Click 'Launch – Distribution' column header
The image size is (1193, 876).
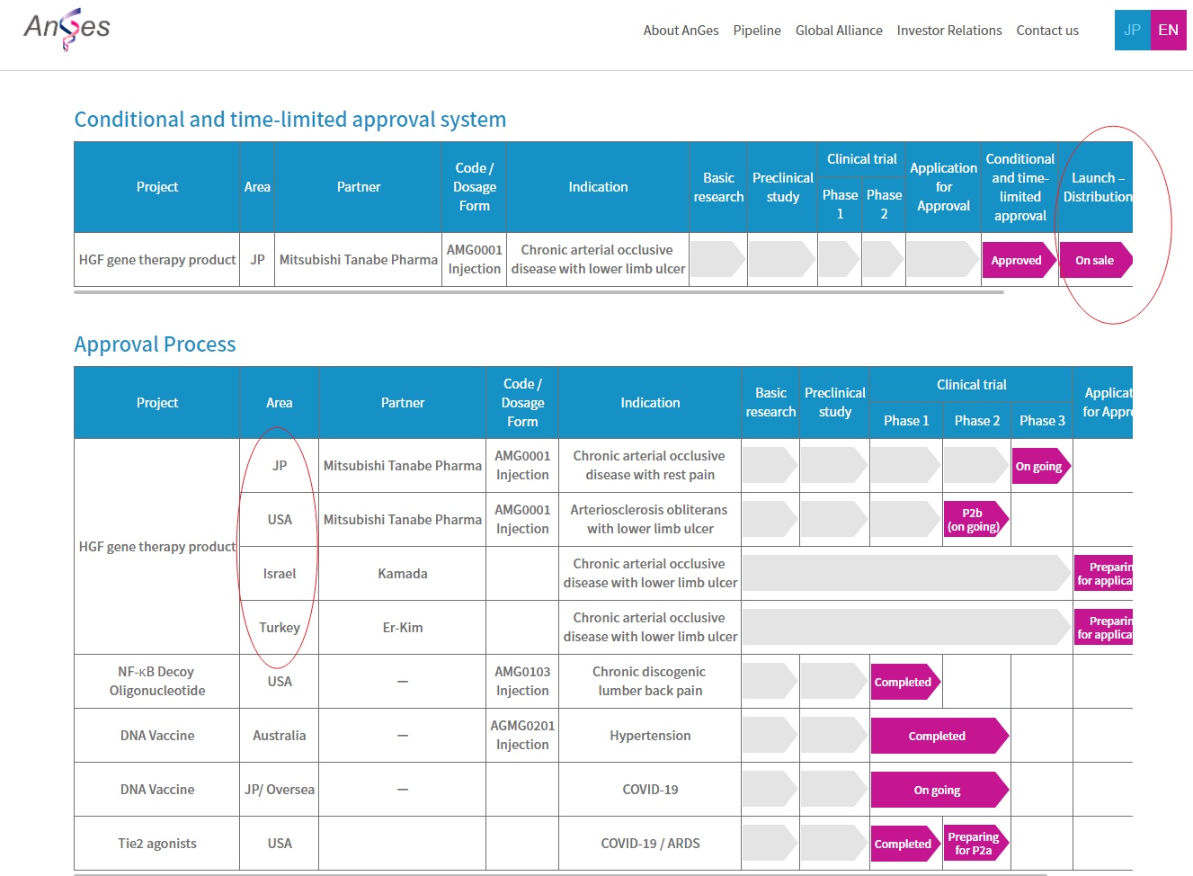point(1098,187)
